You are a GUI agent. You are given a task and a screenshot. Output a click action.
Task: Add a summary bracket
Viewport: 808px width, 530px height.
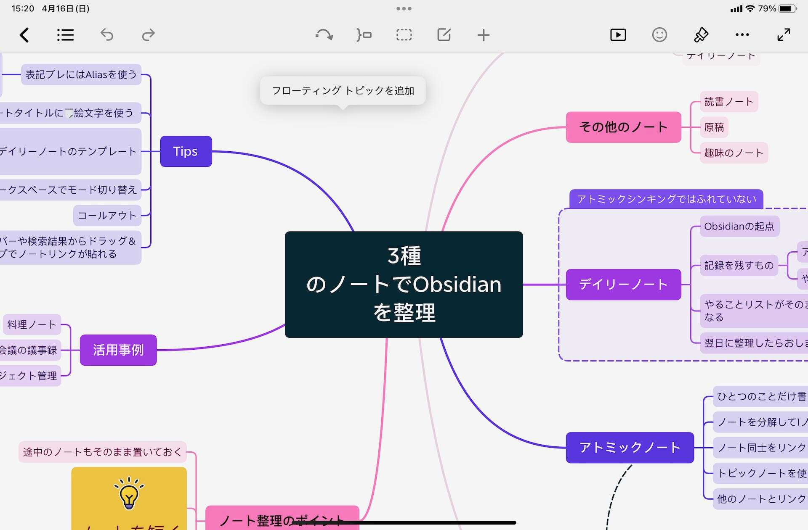pyautogui.click(x=364, y=35)
